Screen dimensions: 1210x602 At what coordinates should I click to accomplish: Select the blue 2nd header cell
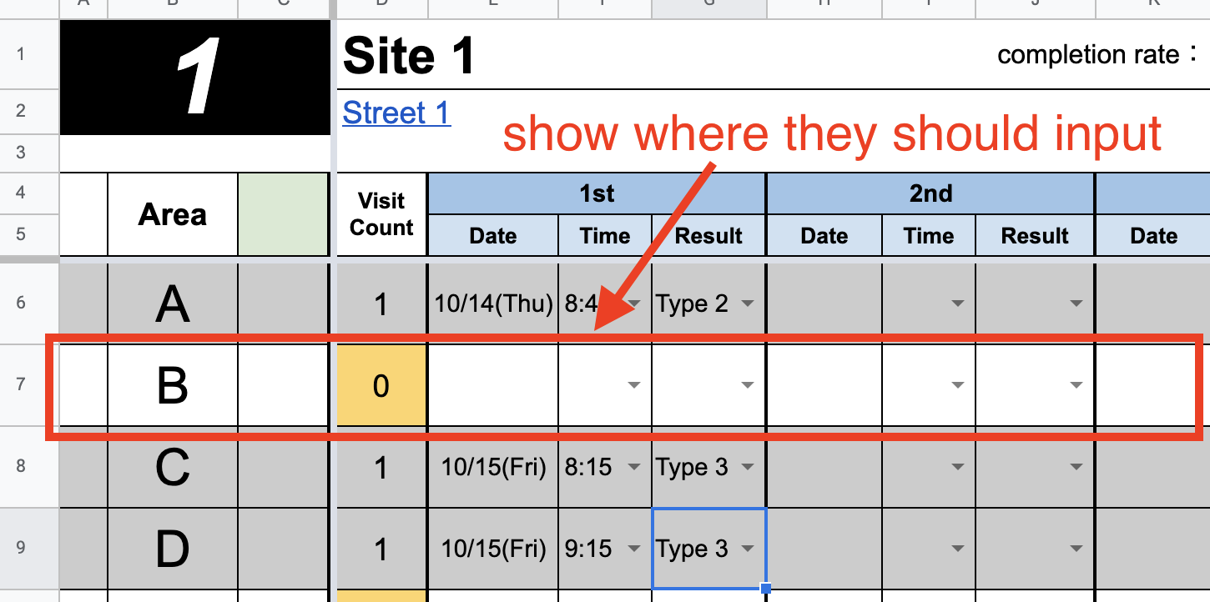pos(930,193)
